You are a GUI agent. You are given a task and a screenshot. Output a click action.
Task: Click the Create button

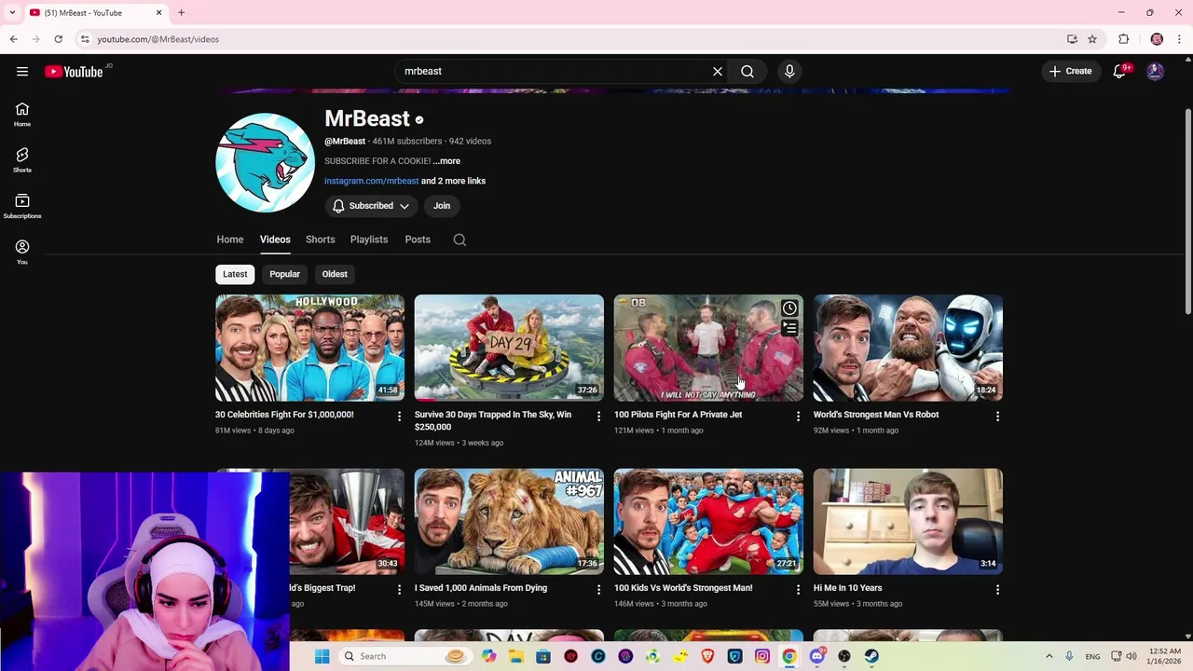pyautogui.click(x=1070, y=71)
